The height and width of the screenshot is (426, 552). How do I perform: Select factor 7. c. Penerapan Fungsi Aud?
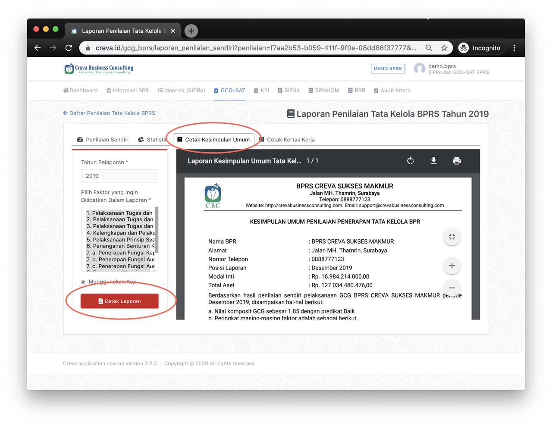(120, 266)
